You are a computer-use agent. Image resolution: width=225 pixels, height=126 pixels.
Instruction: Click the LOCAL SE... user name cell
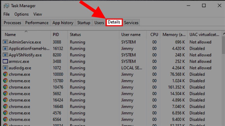[x=132, y=68]
